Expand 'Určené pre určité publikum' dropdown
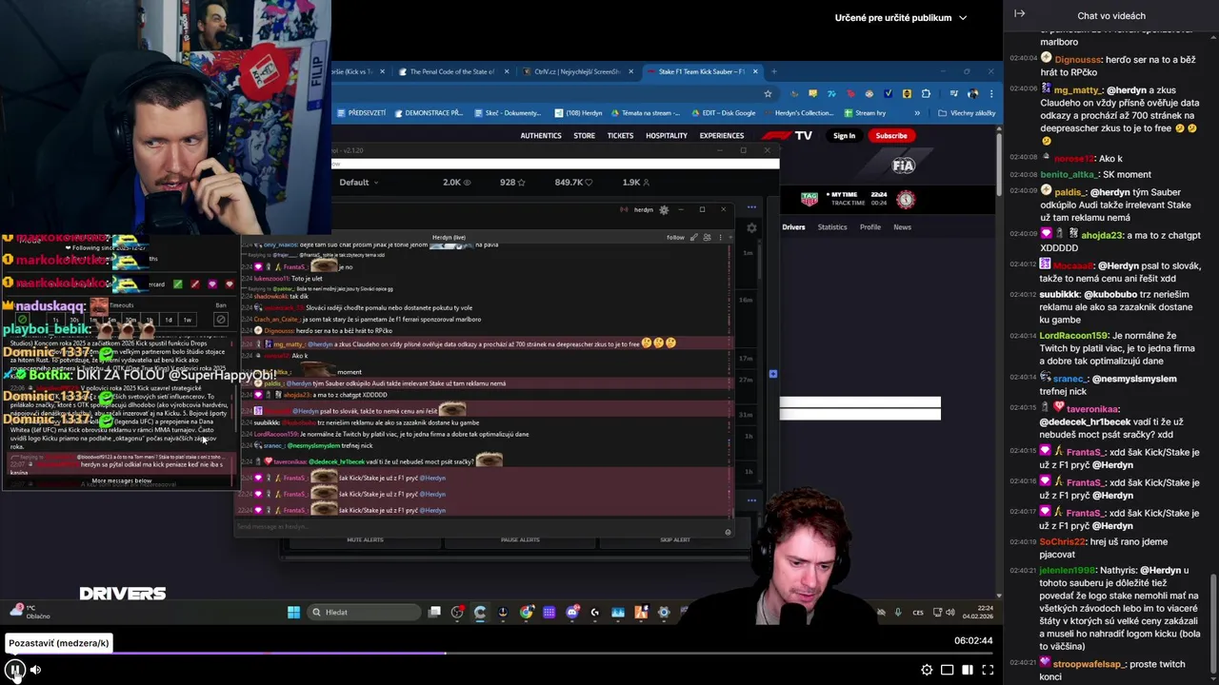 901,17
